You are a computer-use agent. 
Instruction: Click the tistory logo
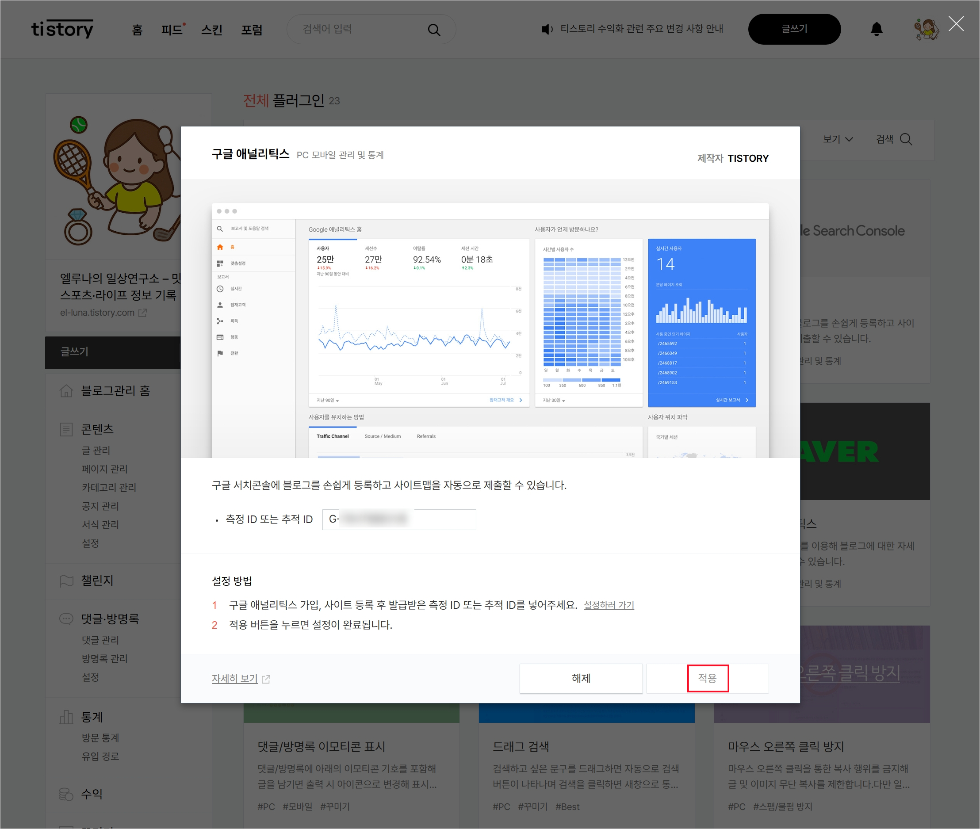(x=62, y=29)
